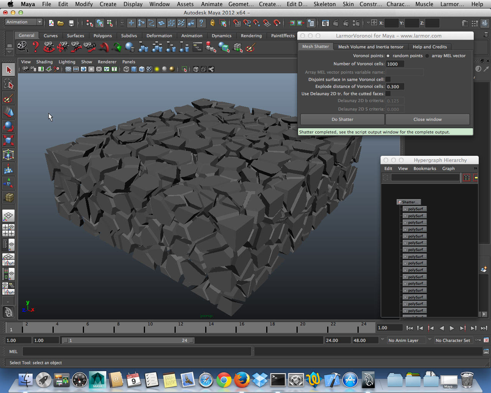
Task: Open input field mode dropdown arrow near X
Action: point(368,23)
